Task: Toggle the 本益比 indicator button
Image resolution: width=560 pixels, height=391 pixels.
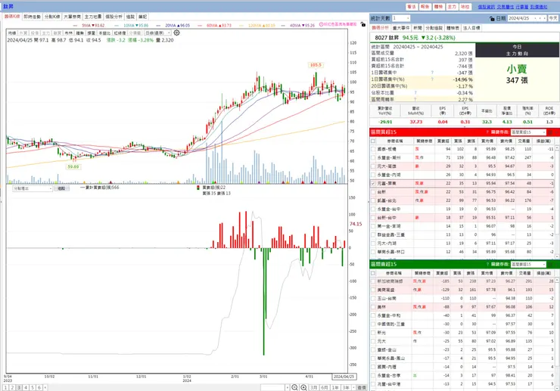Action: coord(104,33)
